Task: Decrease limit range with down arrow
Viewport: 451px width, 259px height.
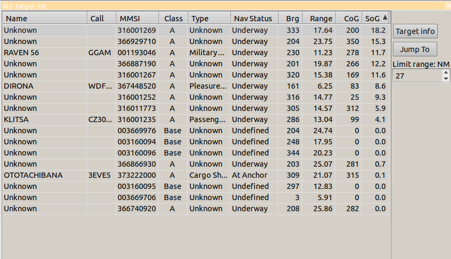Action: click(x=446, y=79)
